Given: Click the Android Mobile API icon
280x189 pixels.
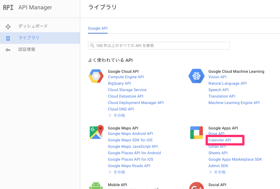Looking at the screenshot, I should click(96, 185).
